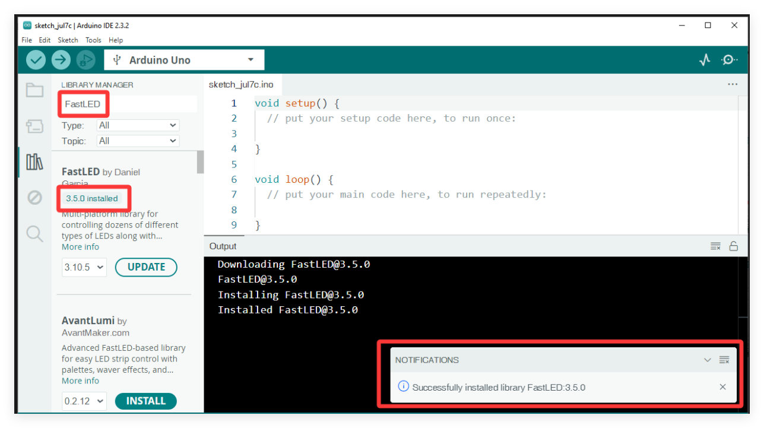Open the Edit menu
764x428 pixels.
45,40
